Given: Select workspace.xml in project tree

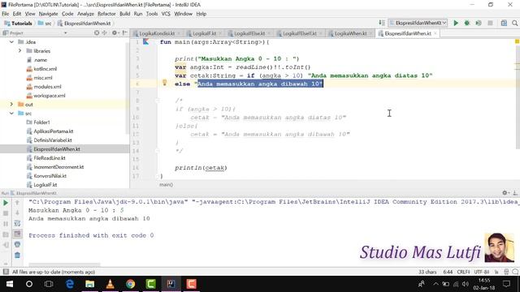Looking at the screenshot, I should [49, 96].
